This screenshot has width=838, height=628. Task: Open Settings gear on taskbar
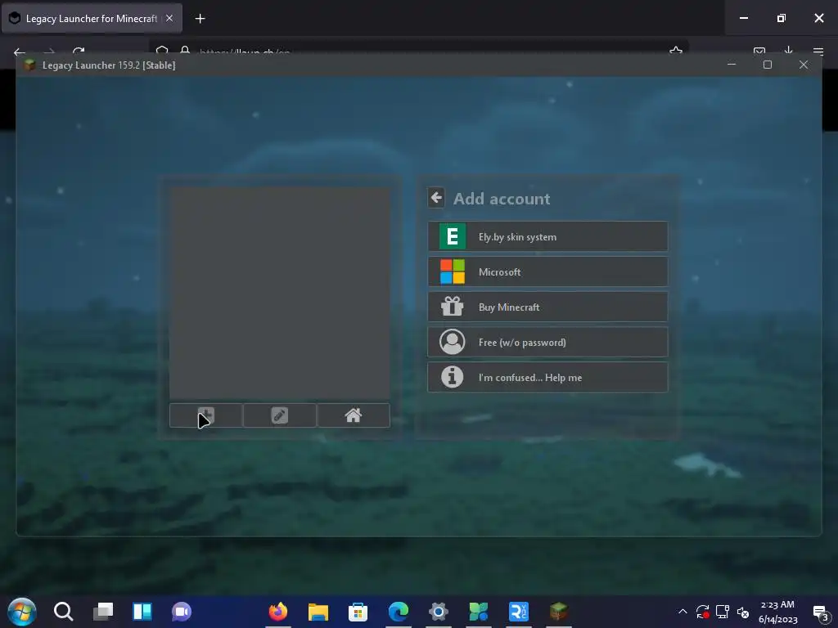pos(439,612)
